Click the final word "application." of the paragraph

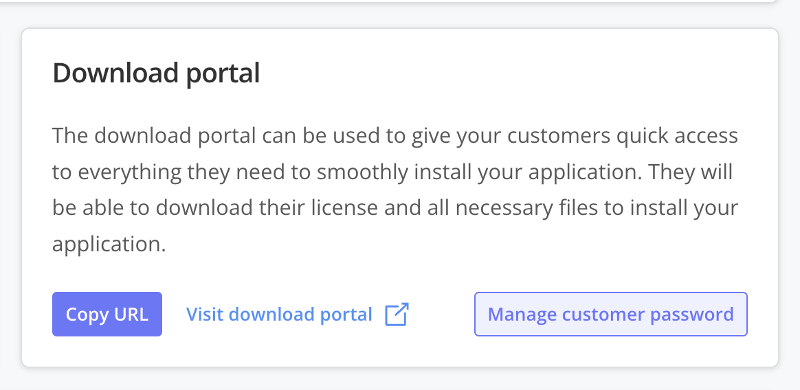coord(109,243)
